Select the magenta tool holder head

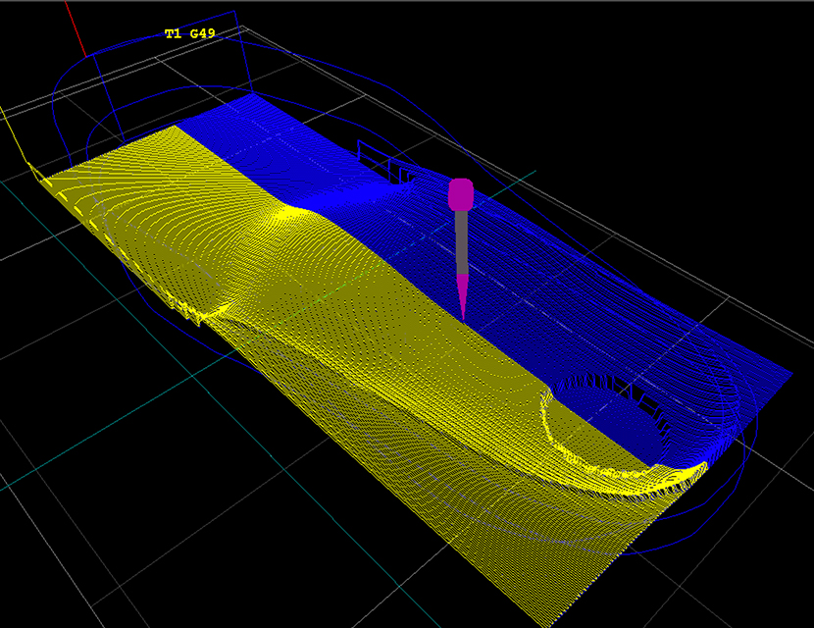coord(461,194)
